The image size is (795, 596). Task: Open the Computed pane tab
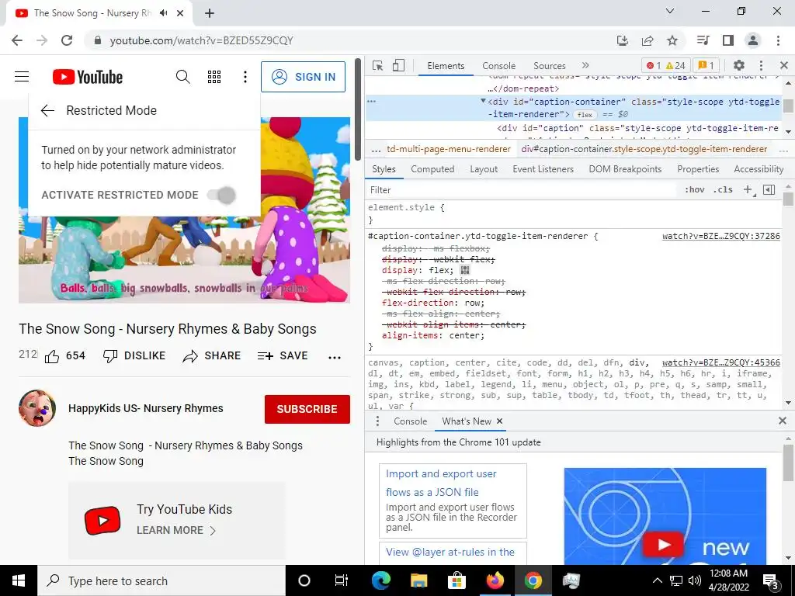click(x=432, y=169)
